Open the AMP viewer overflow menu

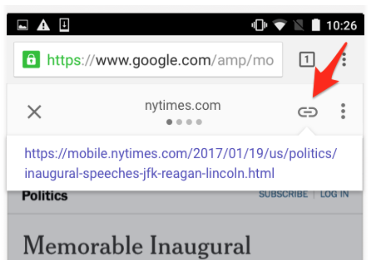342,112
